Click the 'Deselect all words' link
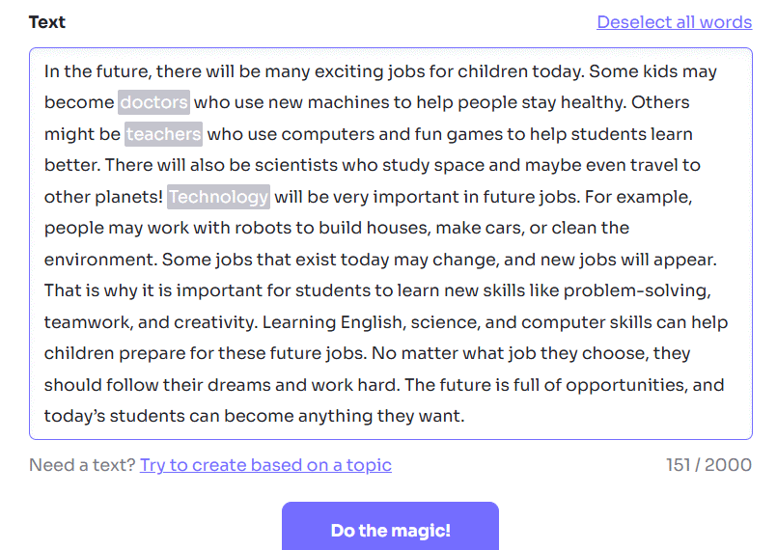This screenshot has width=777, height=550. (x=674, y=22)
